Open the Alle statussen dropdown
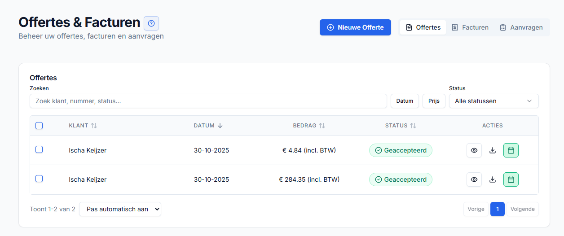 493,101
